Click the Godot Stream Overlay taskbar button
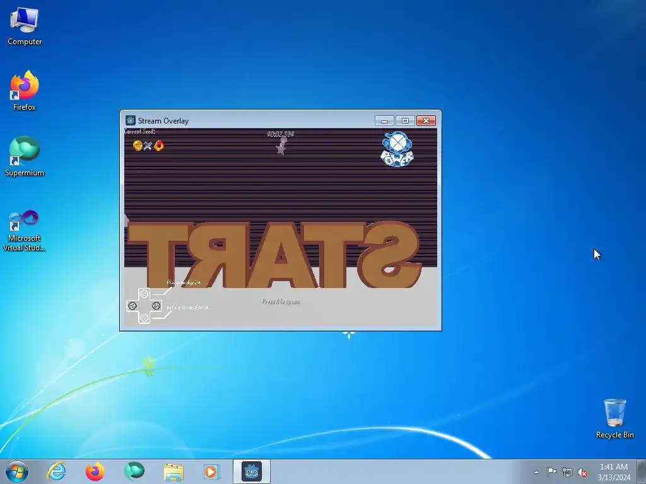Image resolution: width=646 pixels, height=484 pixels. [x=252, y=471]
